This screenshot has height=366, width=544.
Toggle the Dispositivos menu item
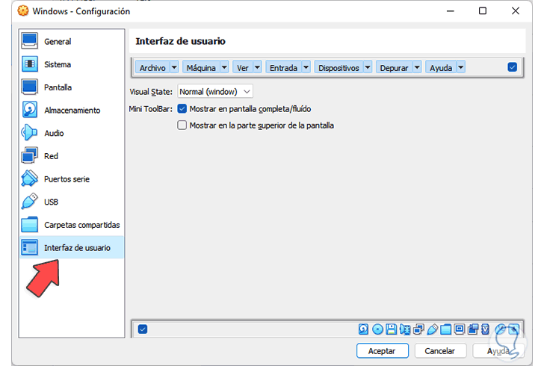click(339, 67)
